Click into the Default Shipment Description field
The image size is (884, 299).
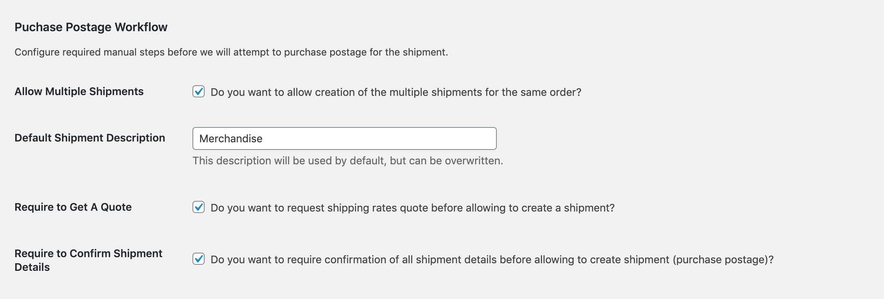point(380,138)
